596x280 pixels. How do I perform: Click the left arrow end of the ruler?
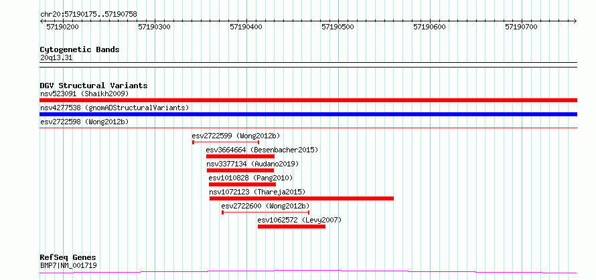point(42,21)
